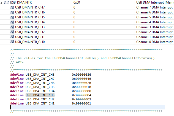Place cursor on the blank highlighted editor line
Image resolution: width=174 pixels, height=116 pixels.
88,107
